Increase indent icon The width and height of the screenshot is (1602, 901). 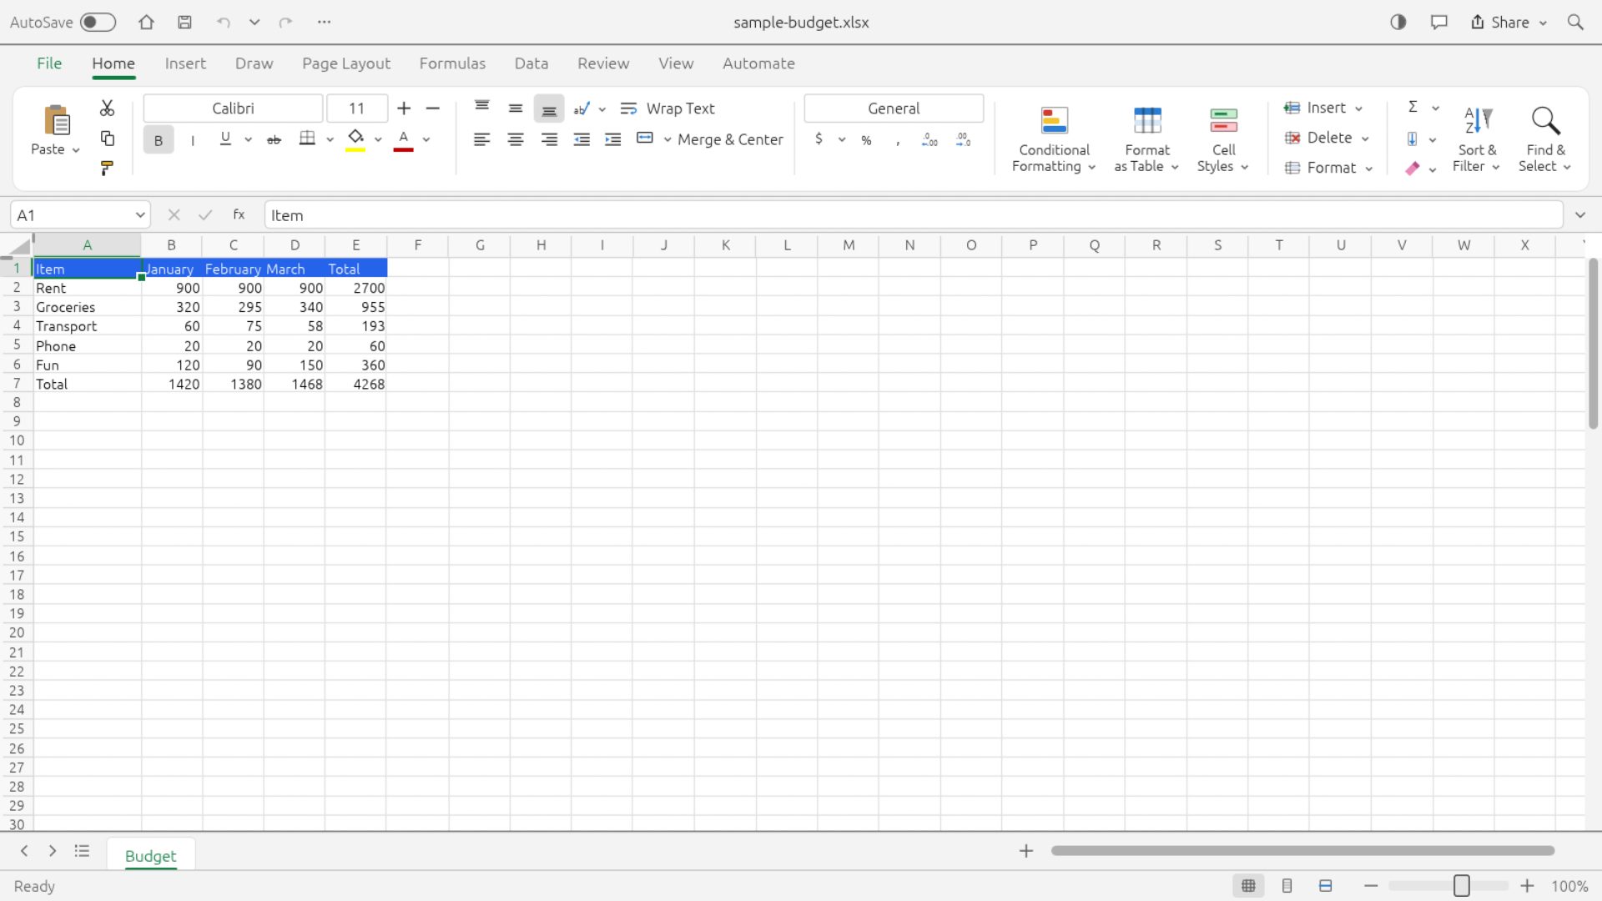[612, 139]
